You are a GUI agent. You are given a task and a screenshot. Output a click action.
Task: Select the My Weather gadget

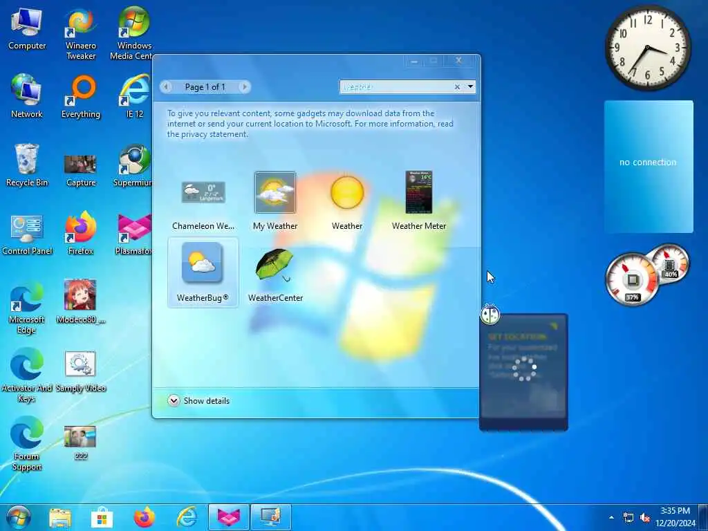point(275,201)
